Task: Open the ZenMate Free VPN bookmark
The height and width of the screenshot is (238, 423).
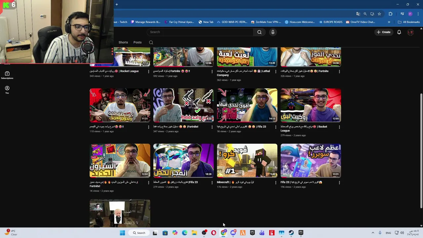Action: 266,22
